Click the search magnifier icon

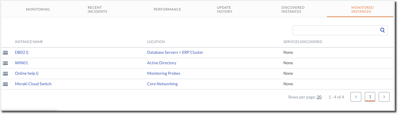pos(382,30)
